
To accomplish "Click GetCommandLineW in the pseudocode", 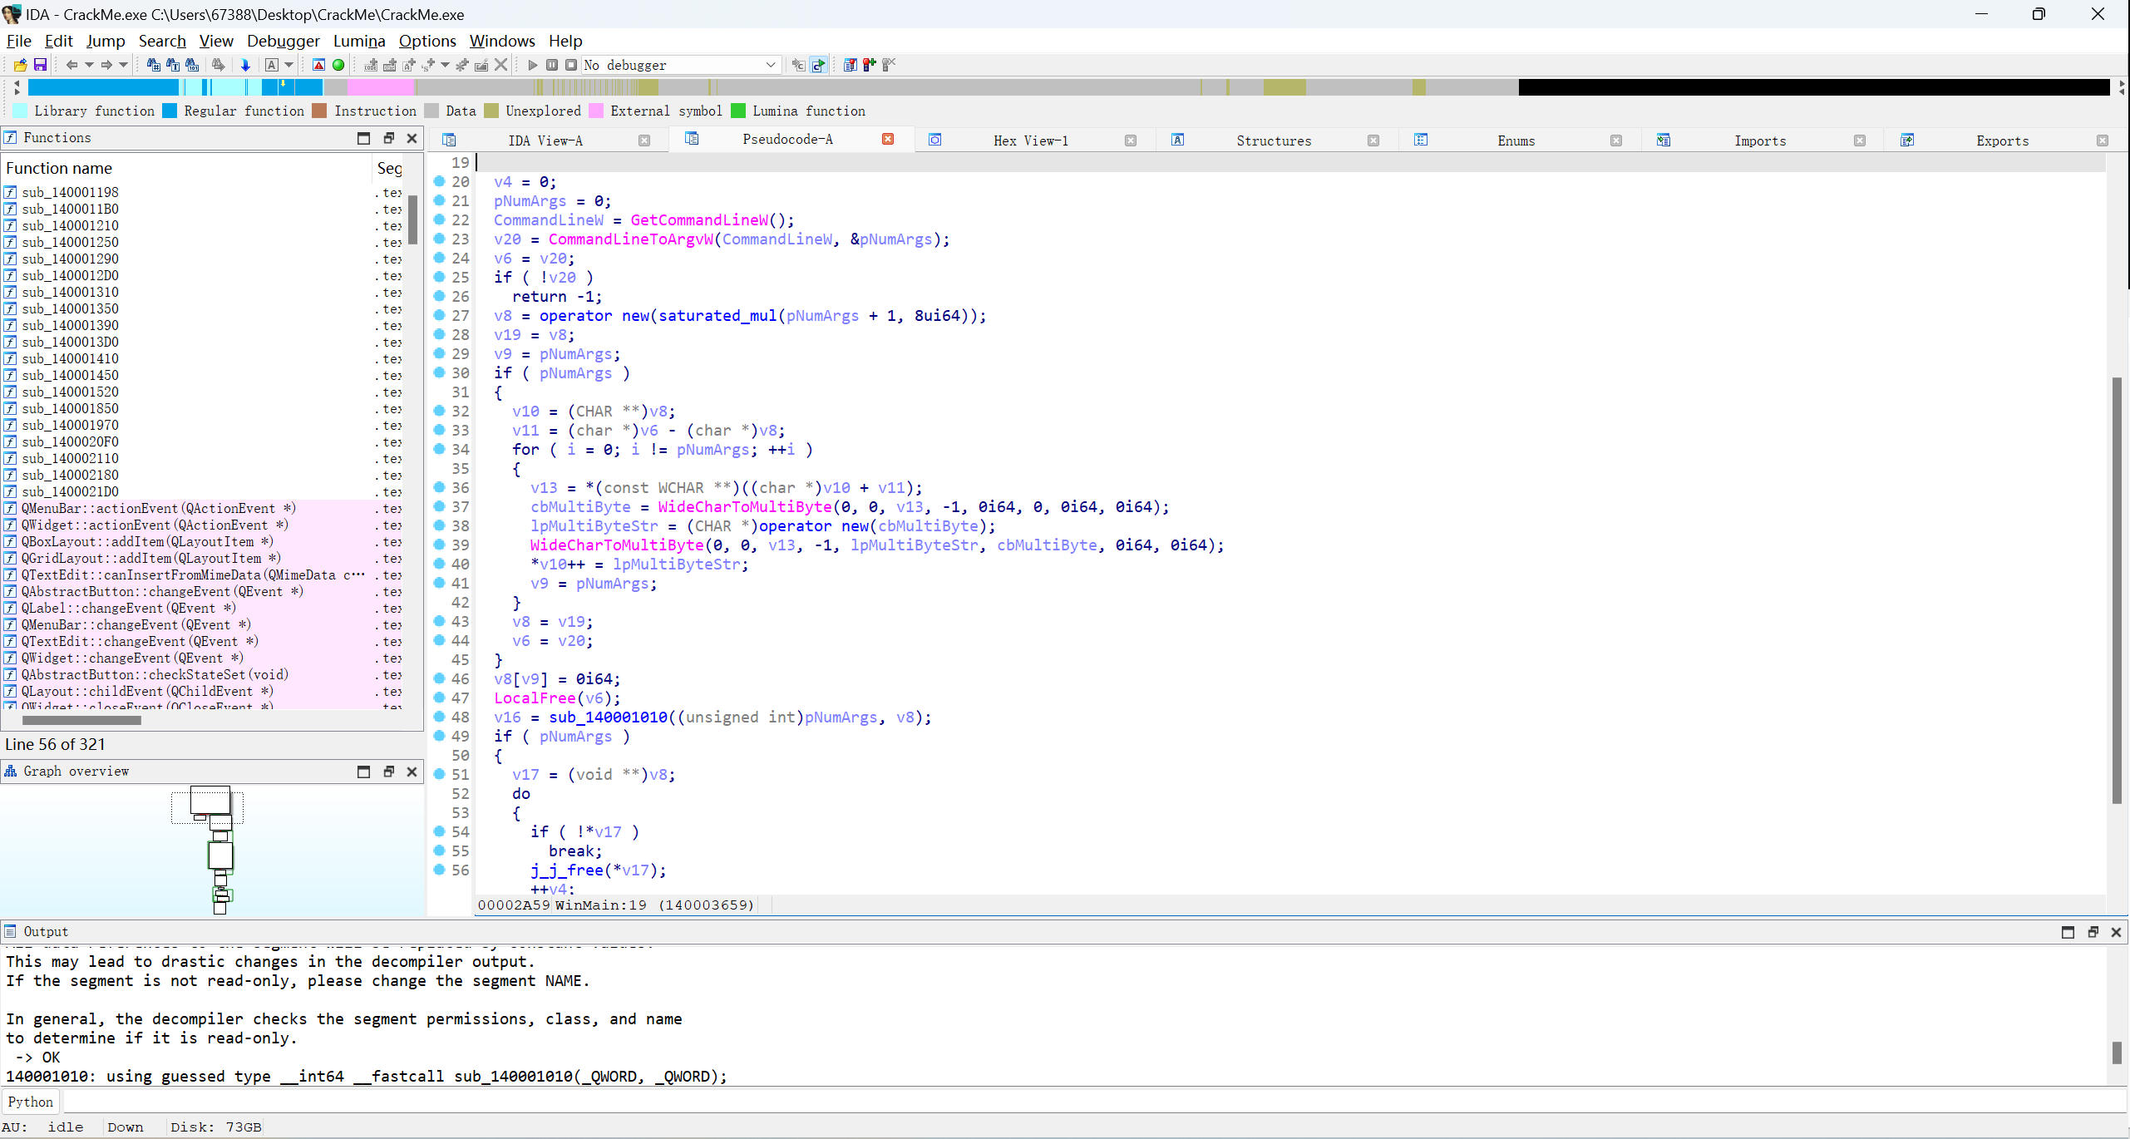I will [x=699, y=219].
